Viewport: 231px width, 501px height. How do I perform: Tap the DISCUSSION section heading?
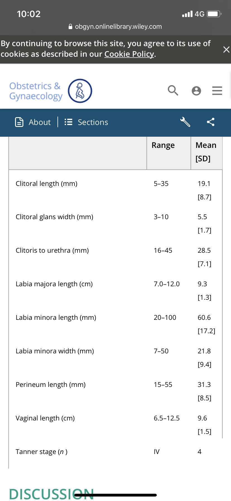point(52,494)
